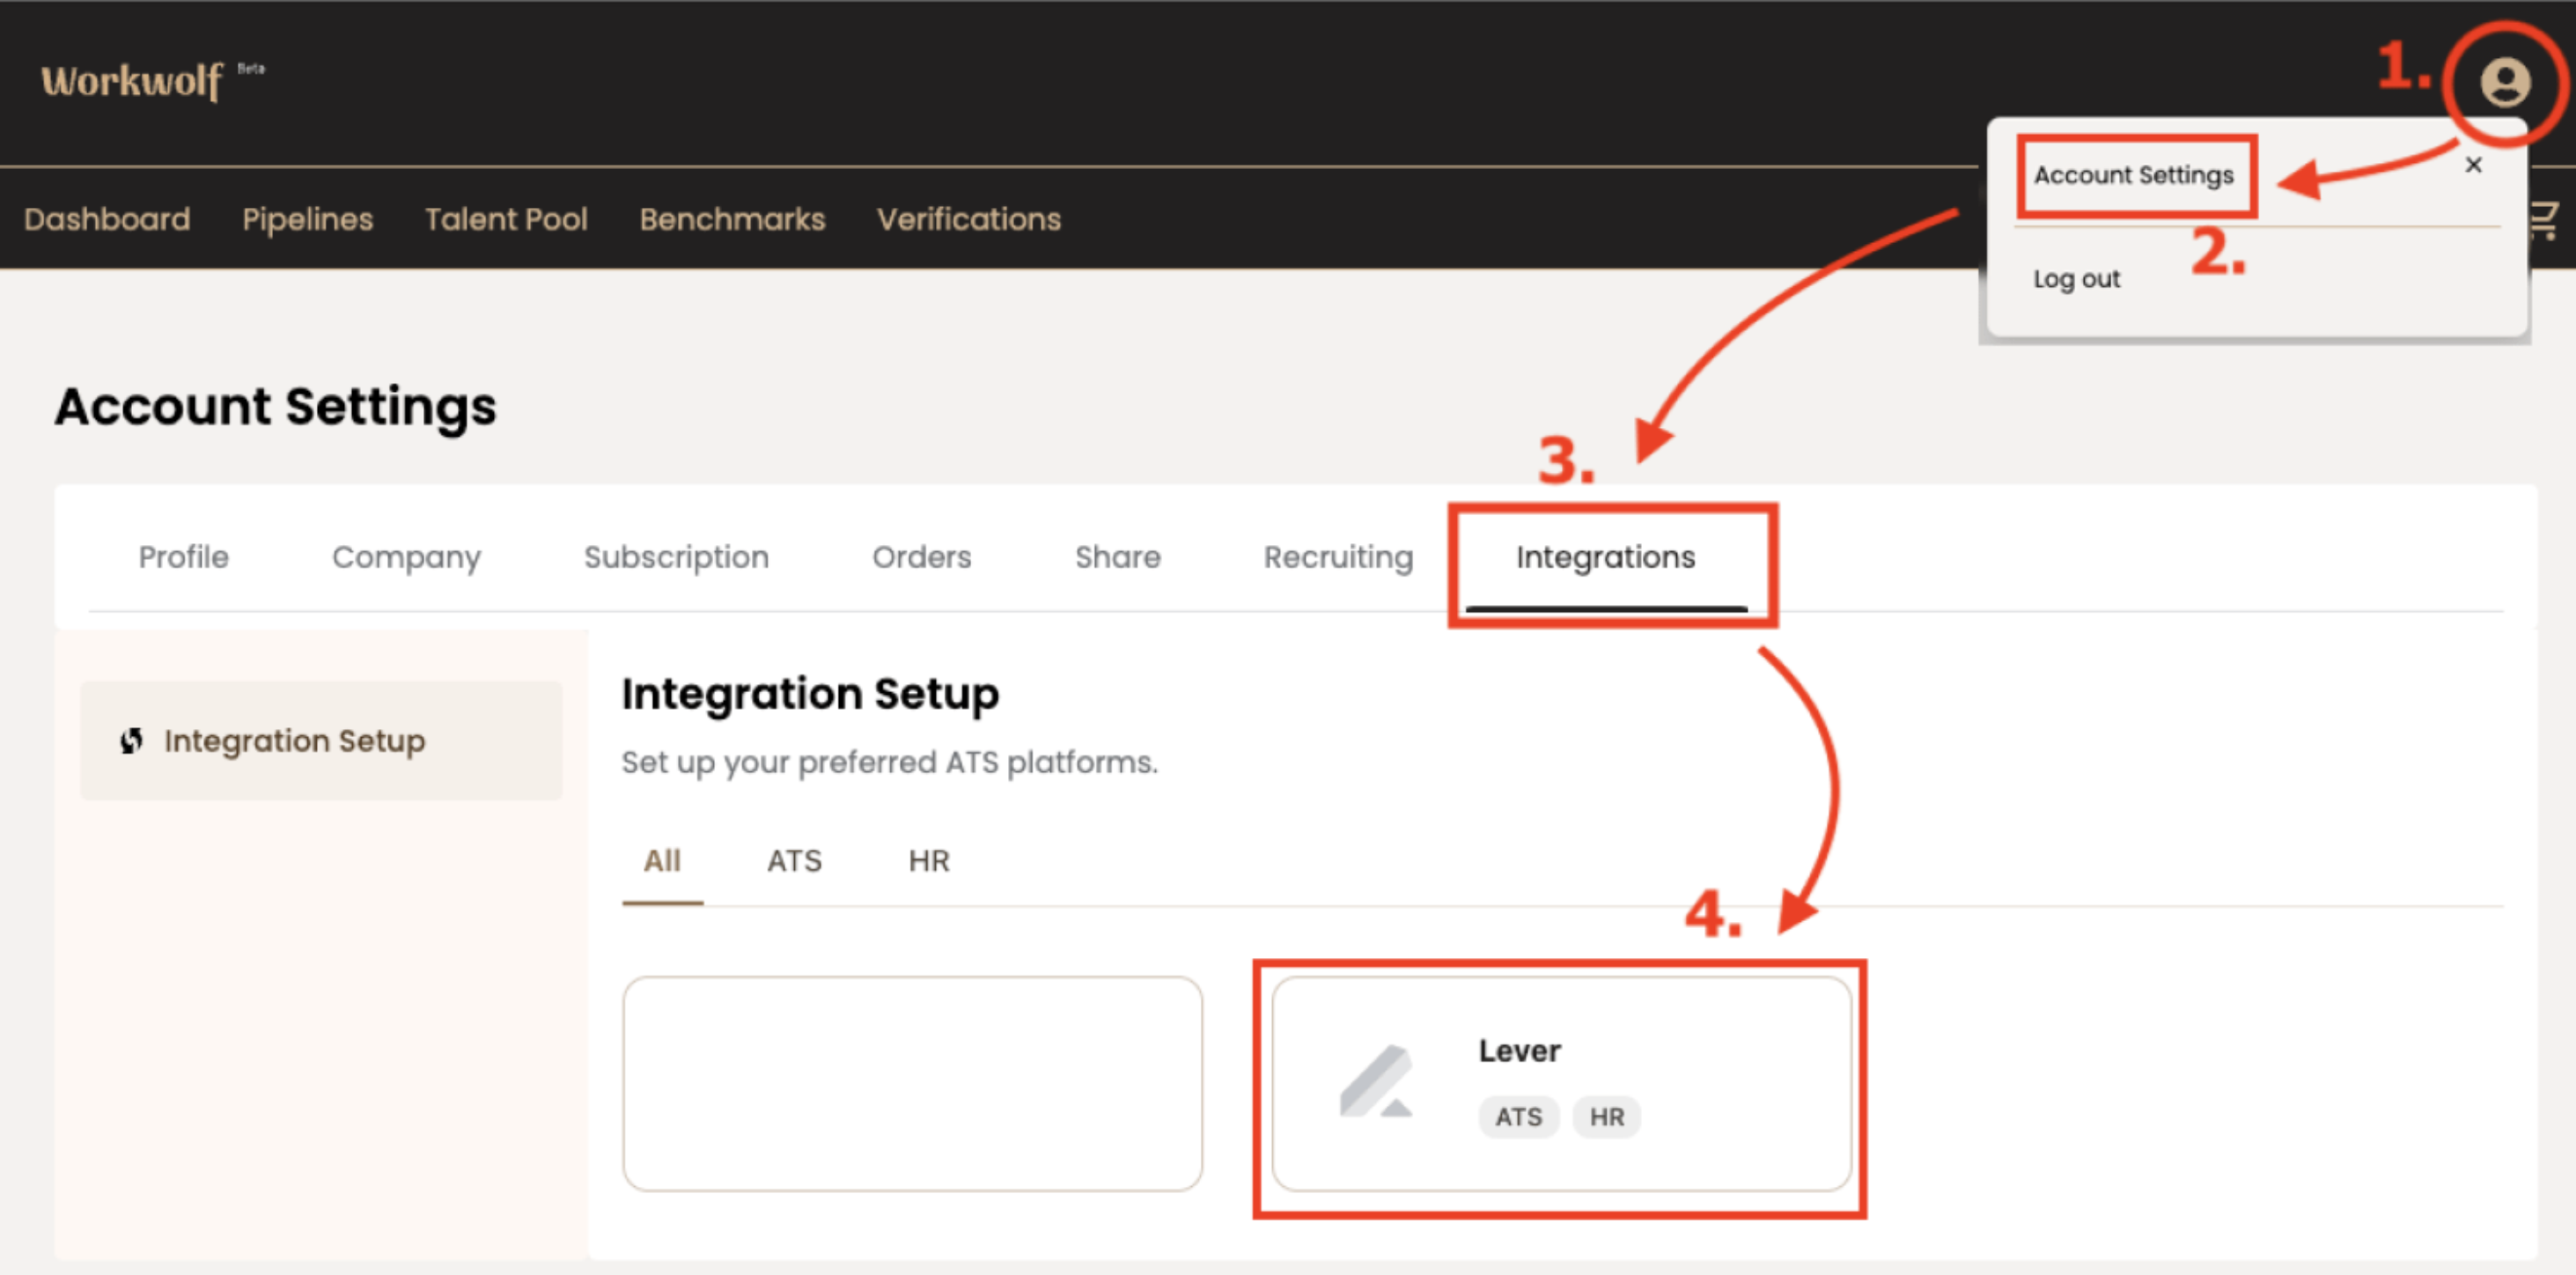Switch to the Profile tab
The width and height of the screenshot is (2576, 1275).
coord(183,557)
